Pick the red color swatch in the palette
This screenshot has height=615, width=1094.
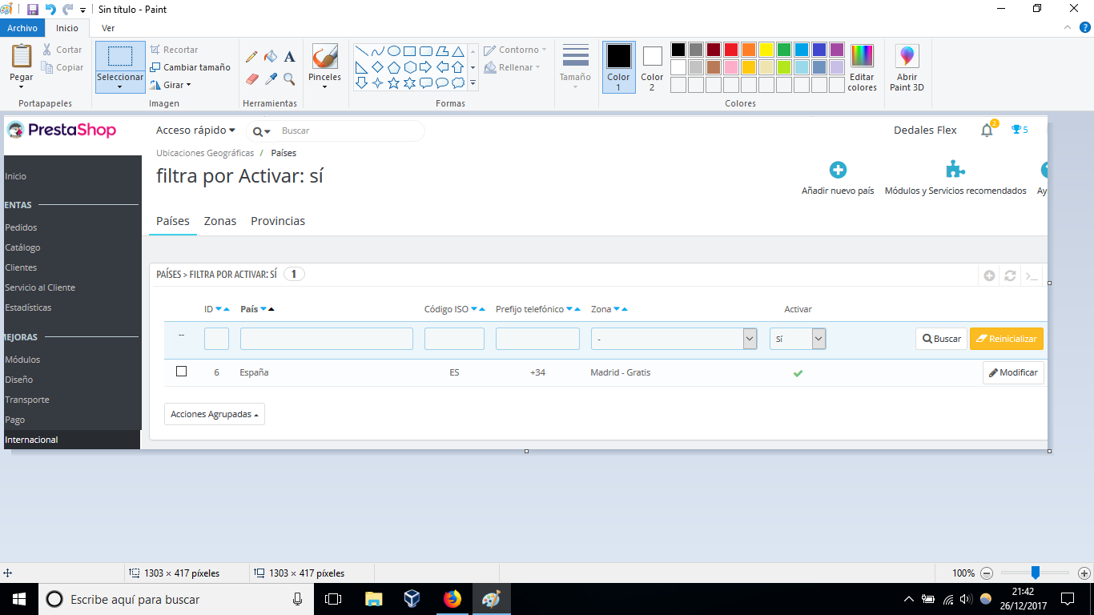(x=731, y=50)
